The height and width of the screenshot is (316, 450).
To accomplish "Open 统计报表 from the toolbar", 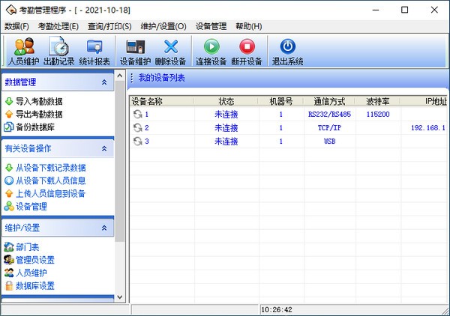I will click(x=94, y=52).
